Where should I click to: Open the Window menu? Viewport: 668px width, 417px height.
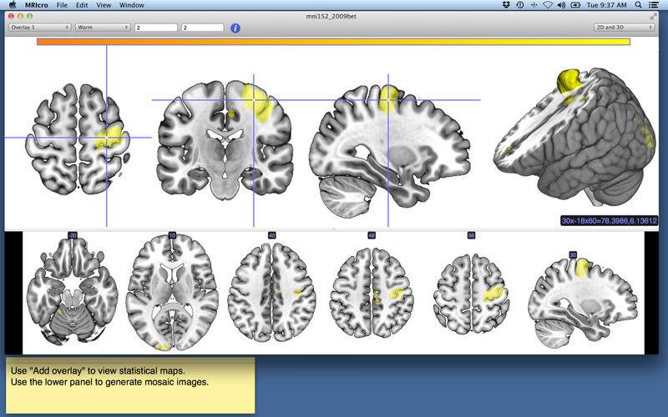[132, 5]
